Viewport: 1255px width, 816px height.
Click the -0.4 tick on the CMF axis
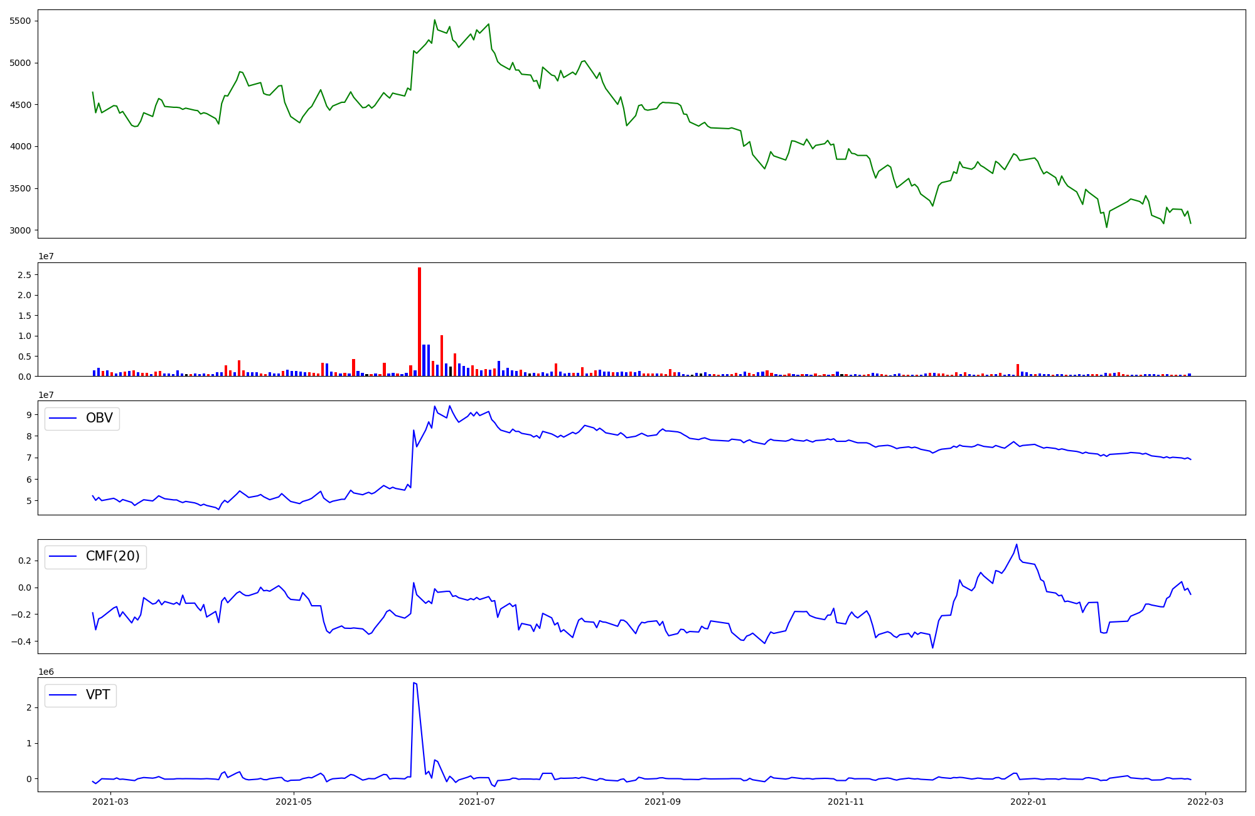click(x=21, y=642)
